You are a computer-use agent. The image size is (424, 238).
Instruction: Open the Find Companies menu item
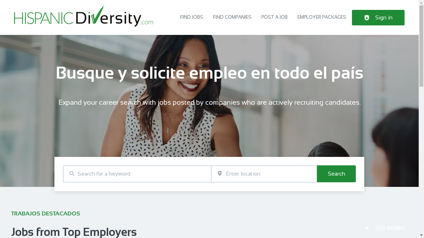pos(232,17)
